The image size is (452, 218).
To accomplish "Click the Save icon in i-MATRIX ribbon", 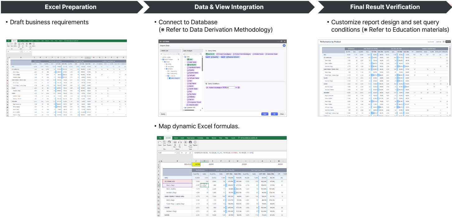I will [165, 142].
